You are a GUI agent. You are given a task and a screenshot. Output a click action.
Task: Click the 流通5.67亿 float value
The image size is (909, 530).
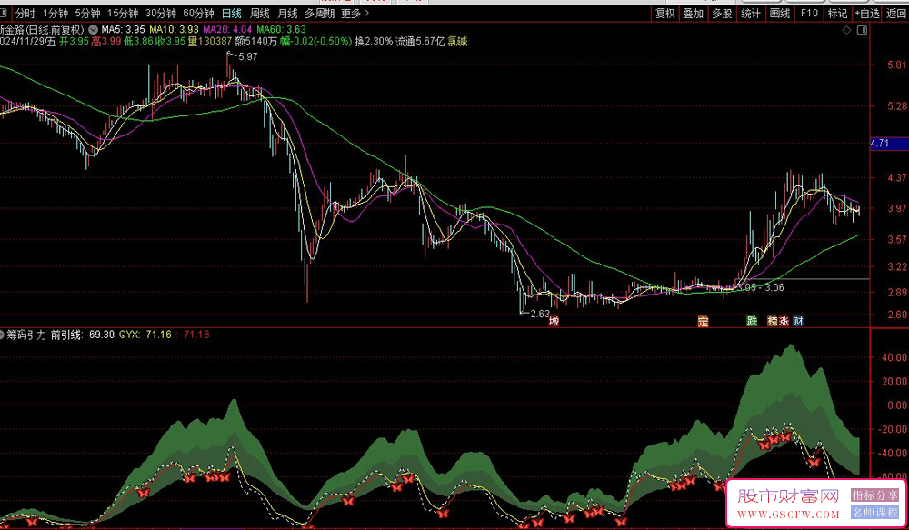pyautogui.click(x=420, y=42)
